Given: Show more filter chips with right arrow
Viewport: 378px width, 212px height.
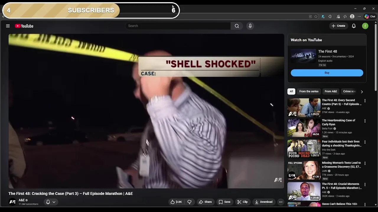Looking at the screenshot, I should [x=362, y=92].
